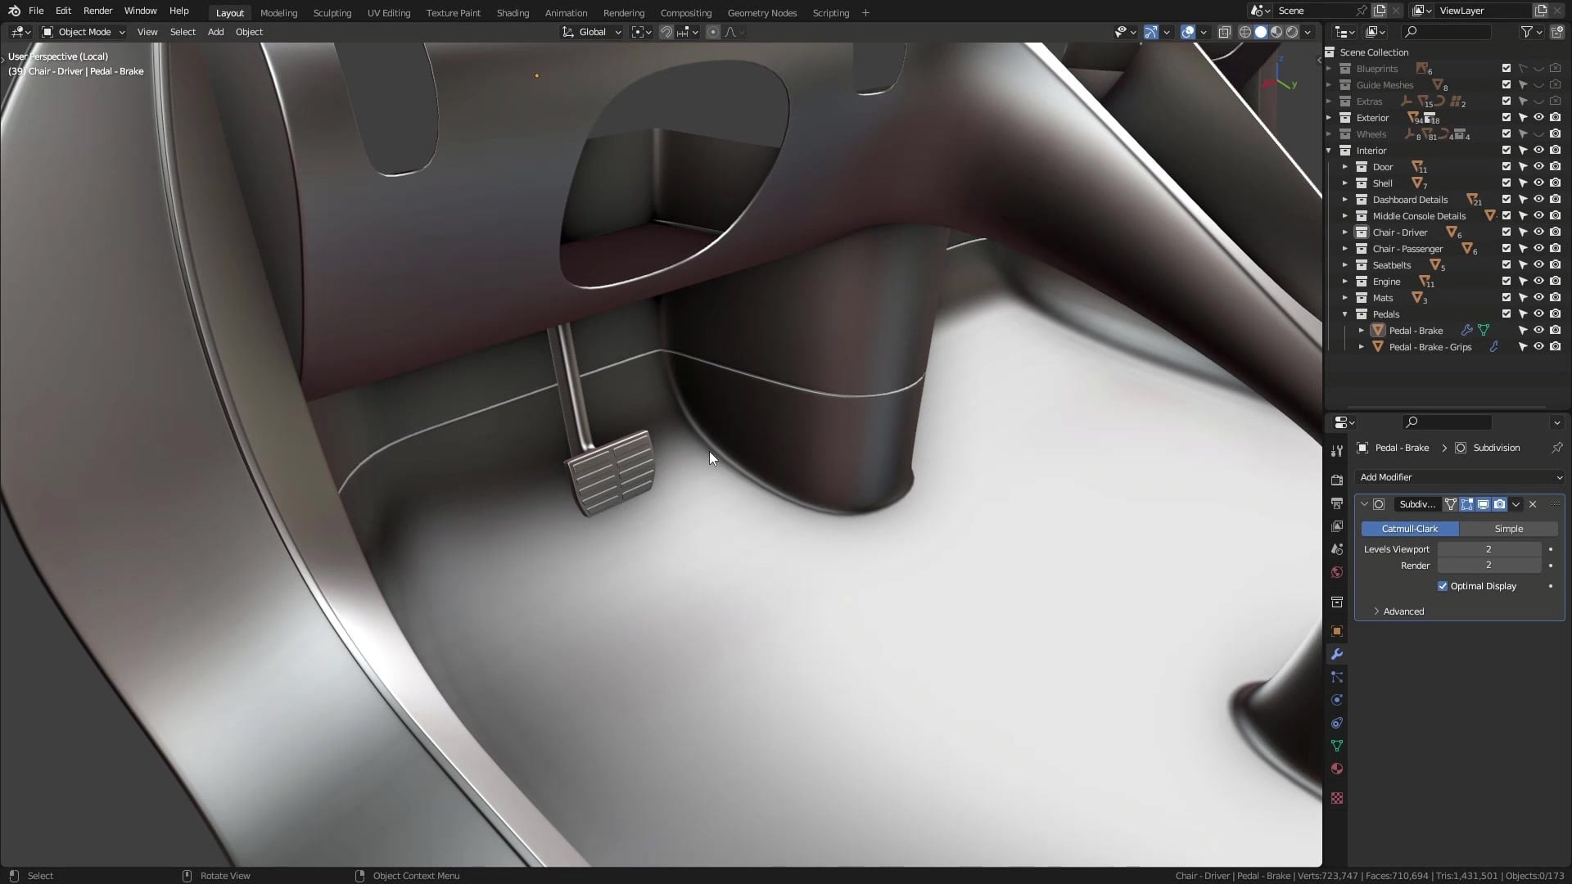This screenshot has height=884, width=1572.
Task: Toggle the Interior collection checkbox
Action: click(x=1506, y=151)
